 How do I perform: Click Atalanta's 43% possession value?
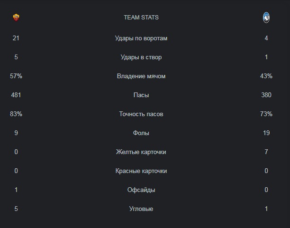(x=266, y=76)
